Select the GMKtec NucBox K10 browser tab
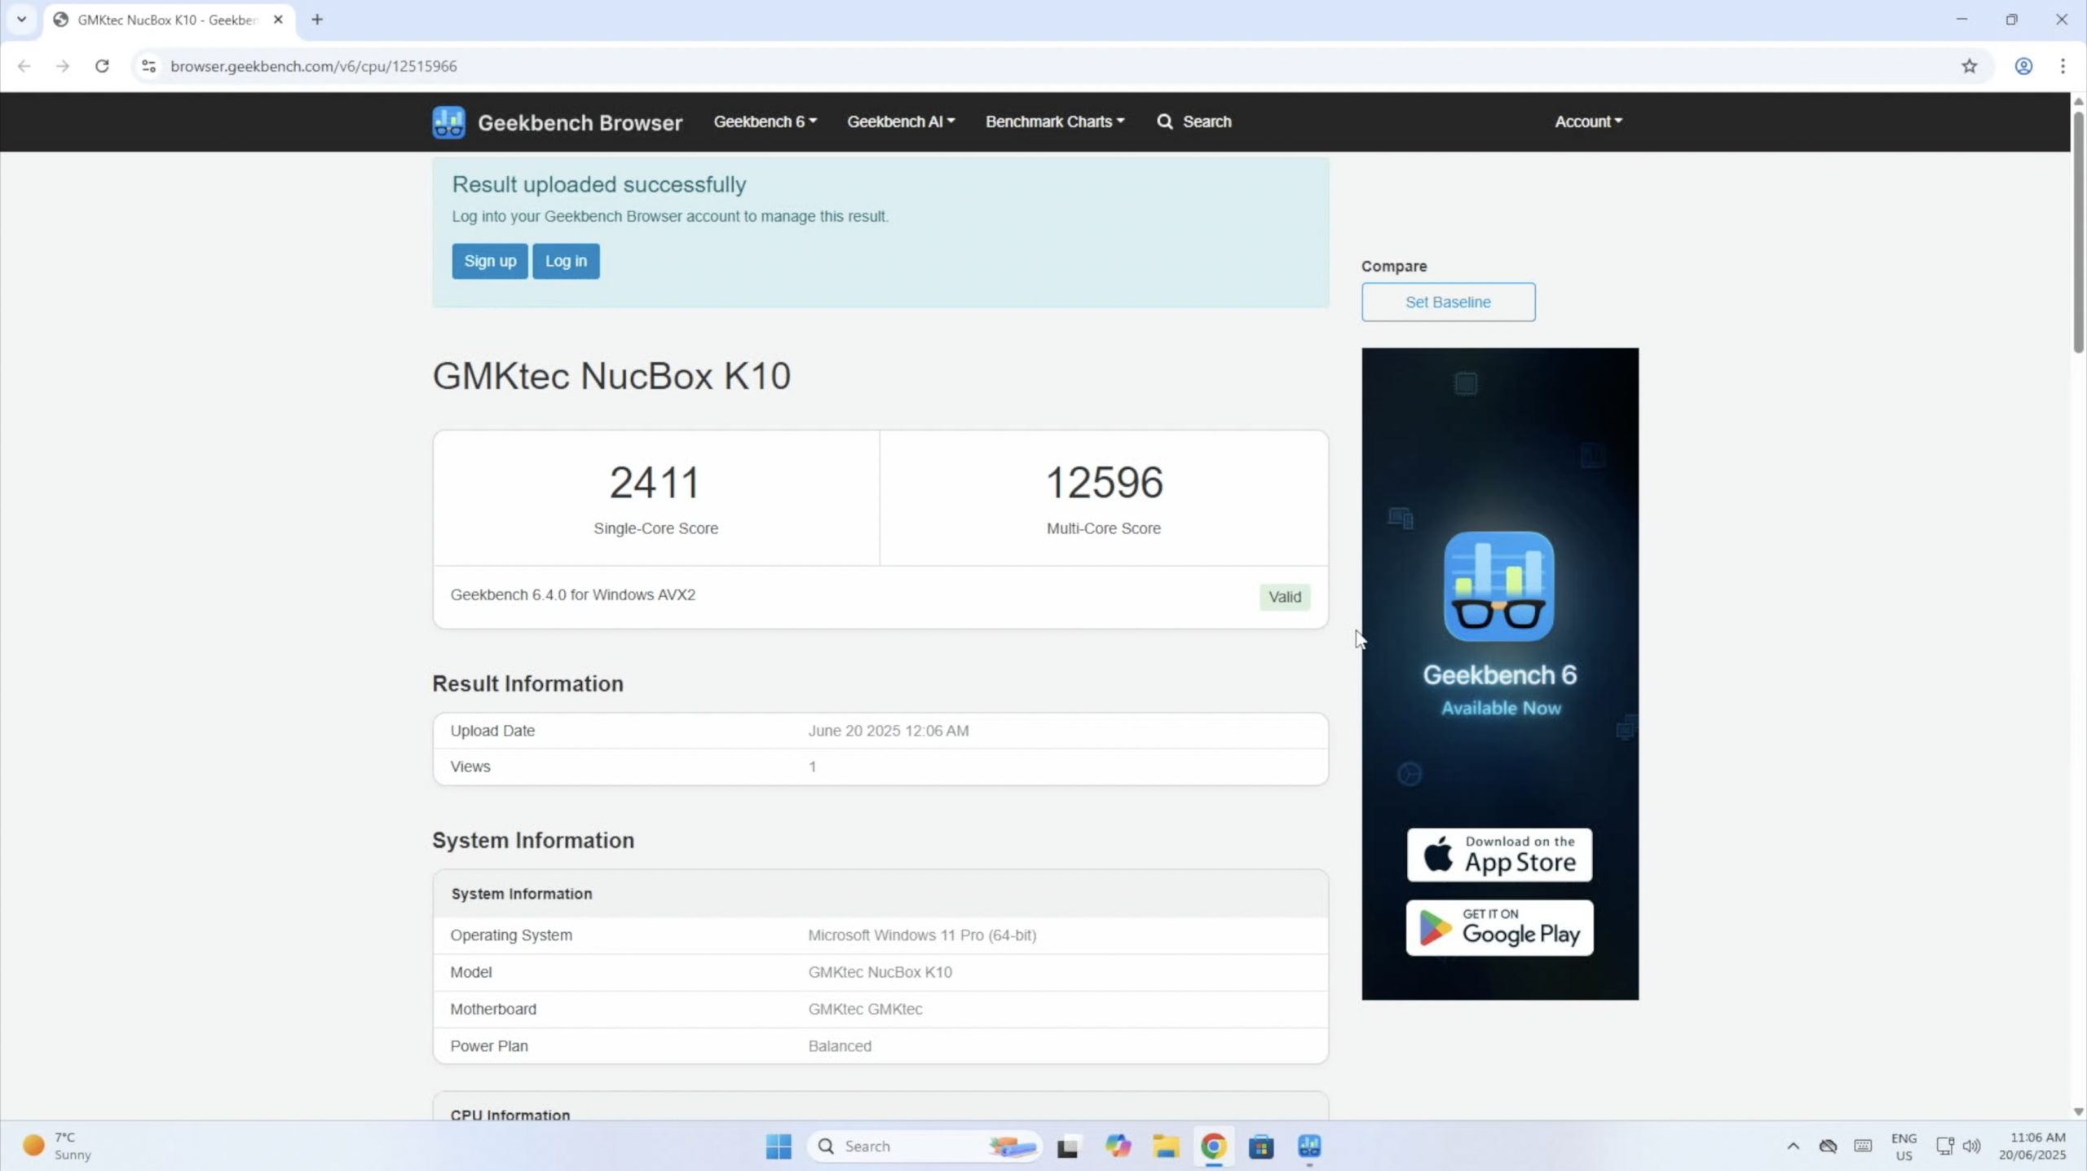This screenshot has width=2087, height=1171. click(x=167, y=20)
